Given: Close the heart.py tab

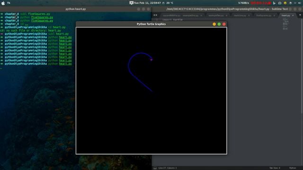Looking at the screenshot, I should pyautogui.click(x=293, y=16).
